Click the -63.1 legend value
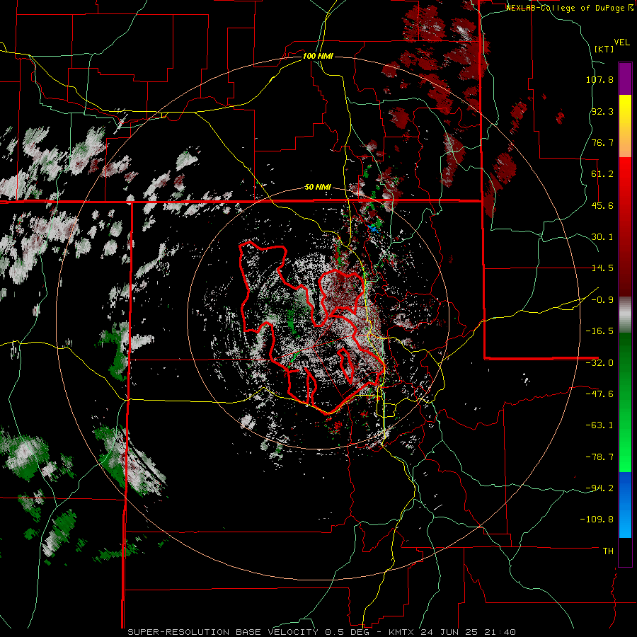The height and width of the screenshot is (637, 637). click(599, 425)
